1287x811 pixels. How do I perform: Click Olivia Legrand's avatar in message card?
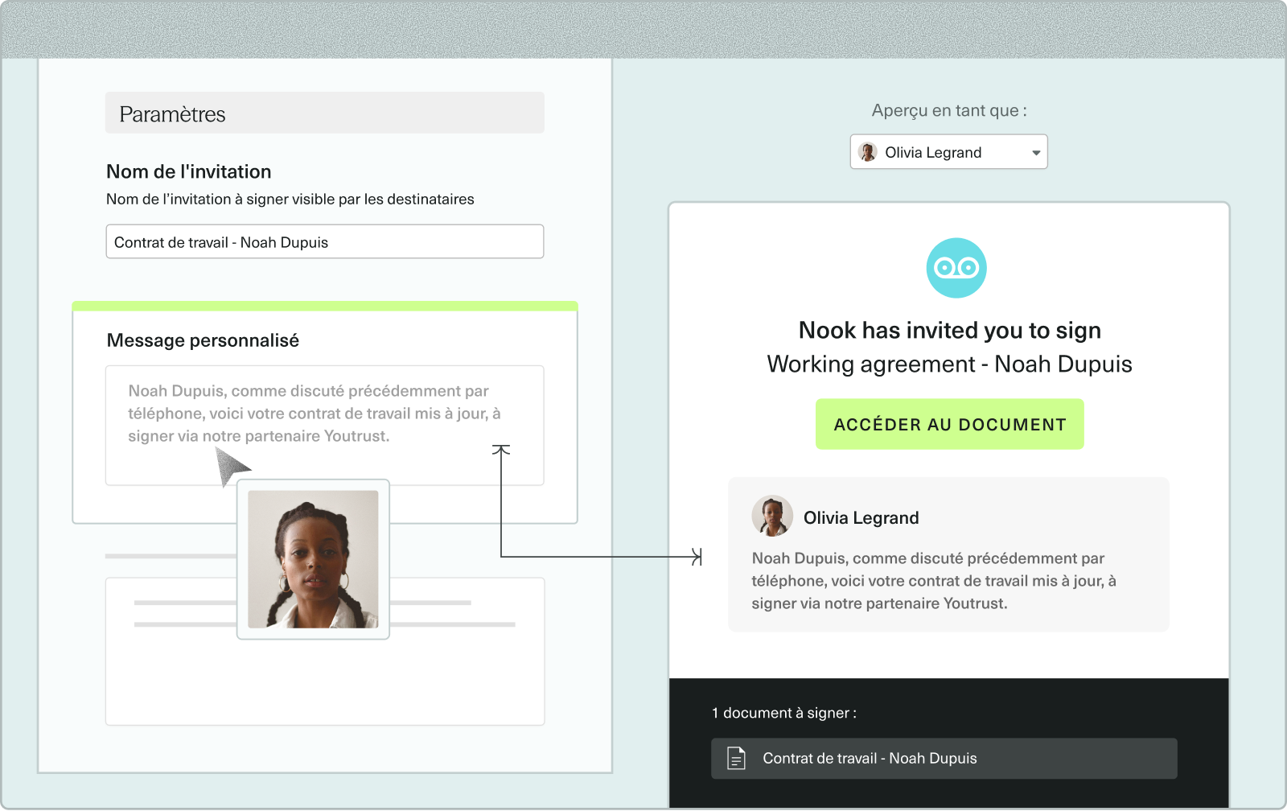pyautogui.click(x=772, y=516)
